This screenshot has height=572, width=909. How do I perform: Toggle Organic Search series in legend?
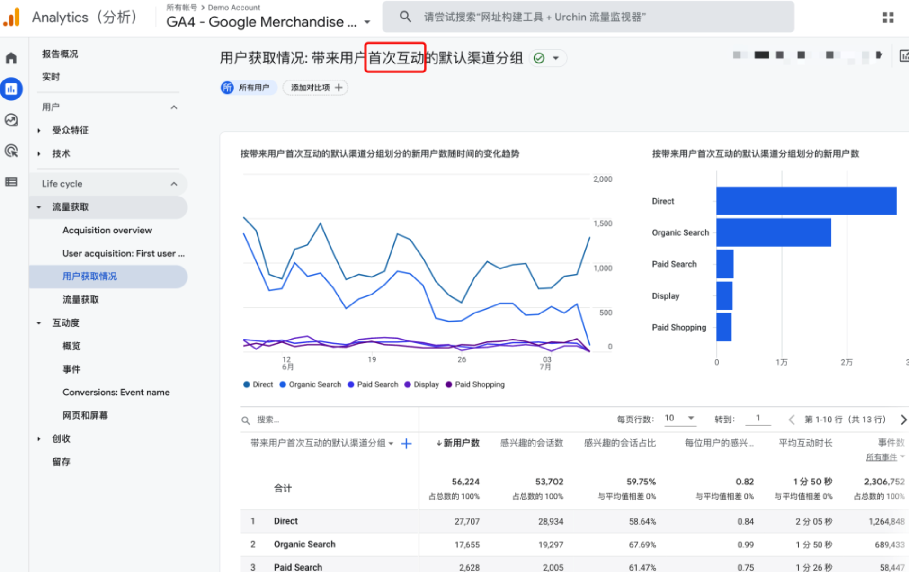(x=310, y=385)
